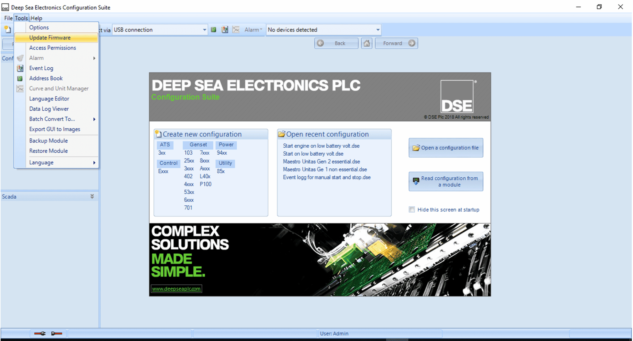Click the new configuration icon in toolbar
Viewport: 633px width, 341px height.
tap(8, 30)
